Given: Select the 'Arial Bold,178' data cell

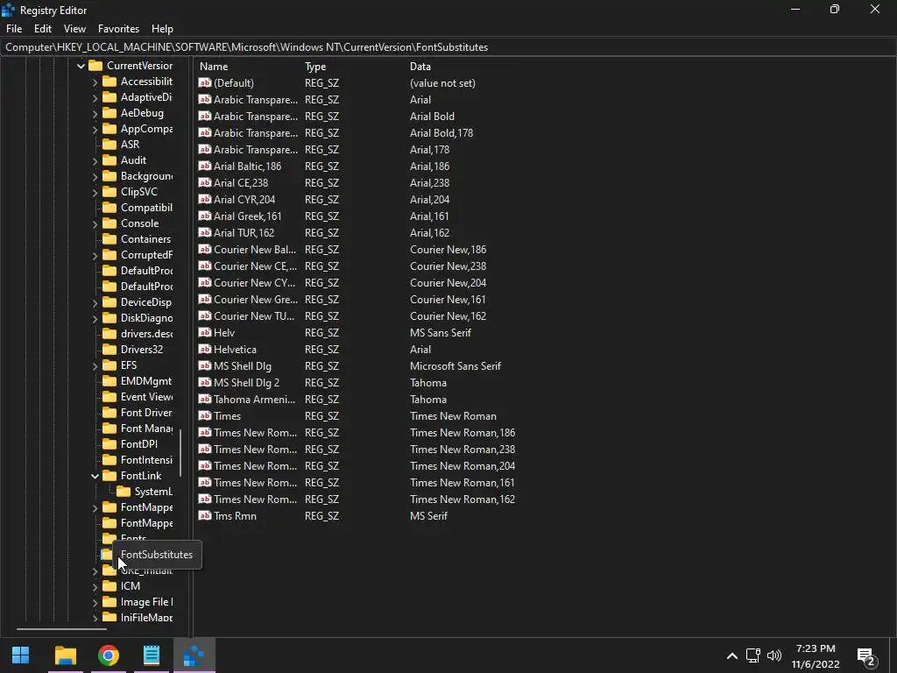Looking at the screenshot, I should (x=441, y=133).
